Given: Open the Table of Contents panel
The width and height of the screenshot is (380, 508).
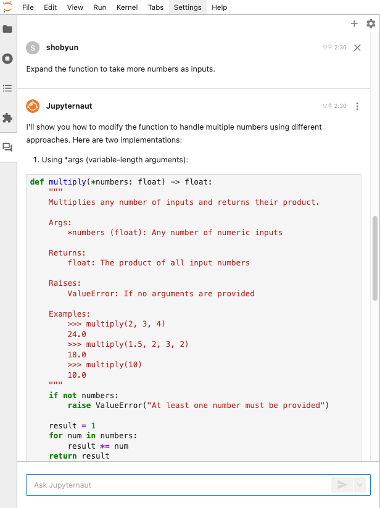Looking at the screenshot, I should point(8,88).
